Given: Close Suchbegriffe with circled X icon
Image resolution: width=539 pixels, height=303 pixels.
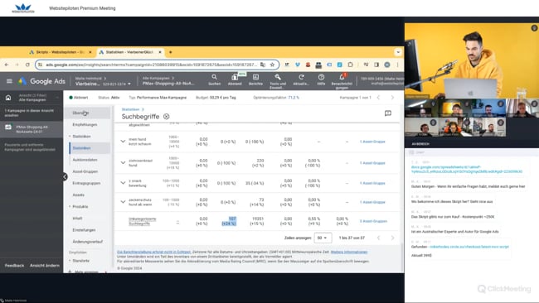Looking at the screenshot, I should pos(167,117).
